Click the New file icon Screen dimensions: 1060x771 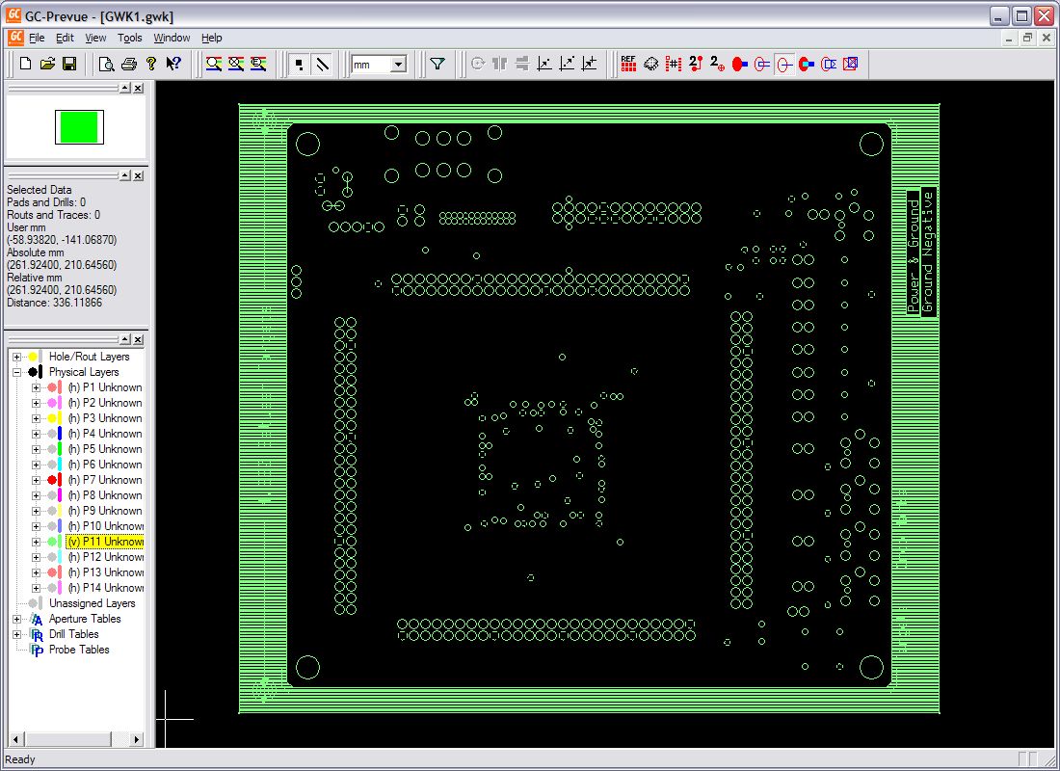pyautogui.click(x=26, y=64)
